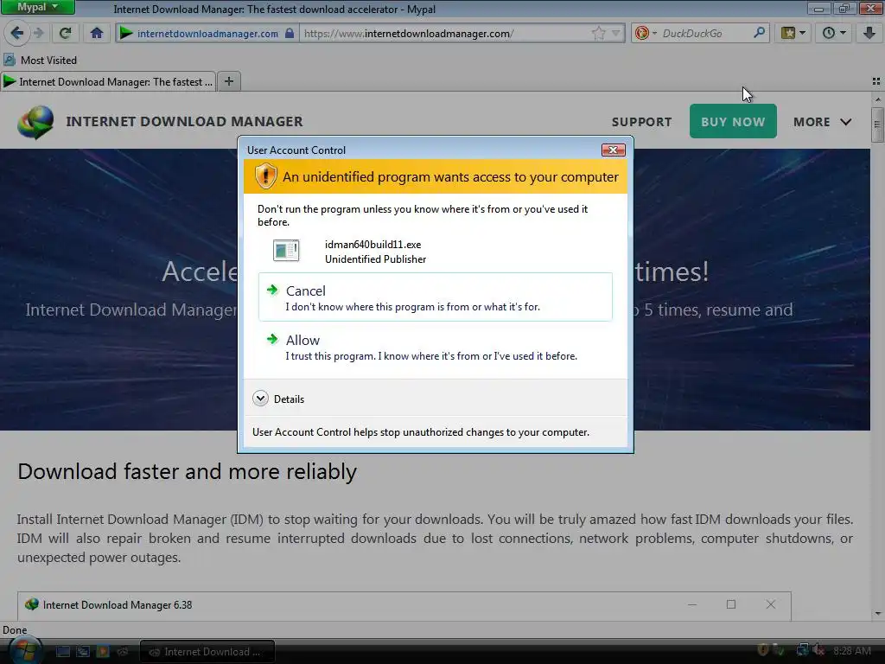The width and height of the screenshot is (885, 664).
Task: Click the security shield tray icon
Action: (762, 650)
